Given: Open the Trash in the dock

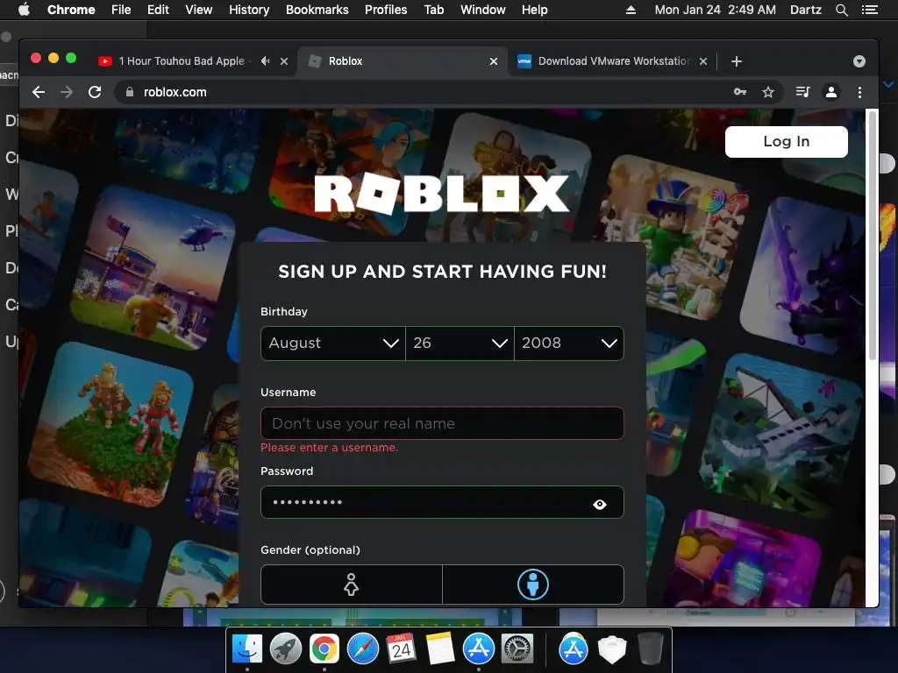Looking at the screenshot, I should pyautogui.click(x=650, y=649).
